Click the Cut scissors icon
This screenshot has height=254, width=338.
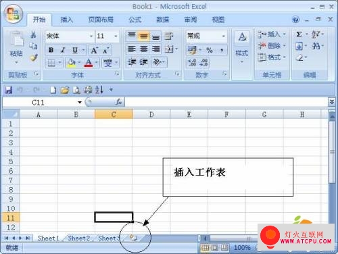pyautogui.click(x=33, y=34)
